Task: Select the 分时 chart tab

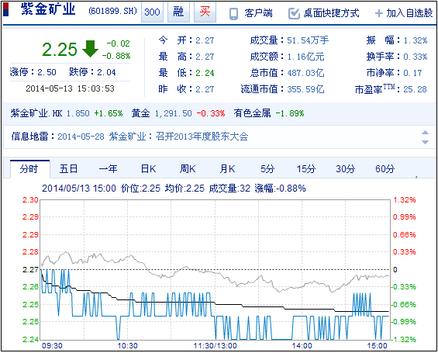Action: click(x=30, y=169)
